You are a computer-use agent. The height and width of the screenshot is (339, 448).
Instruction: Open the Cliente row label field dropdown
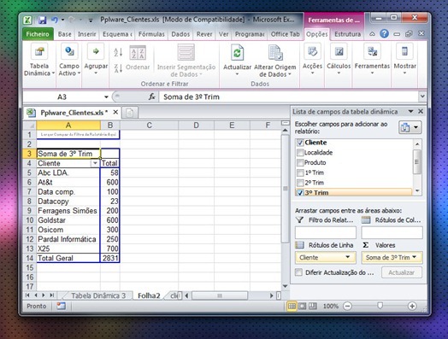[347, 257]
